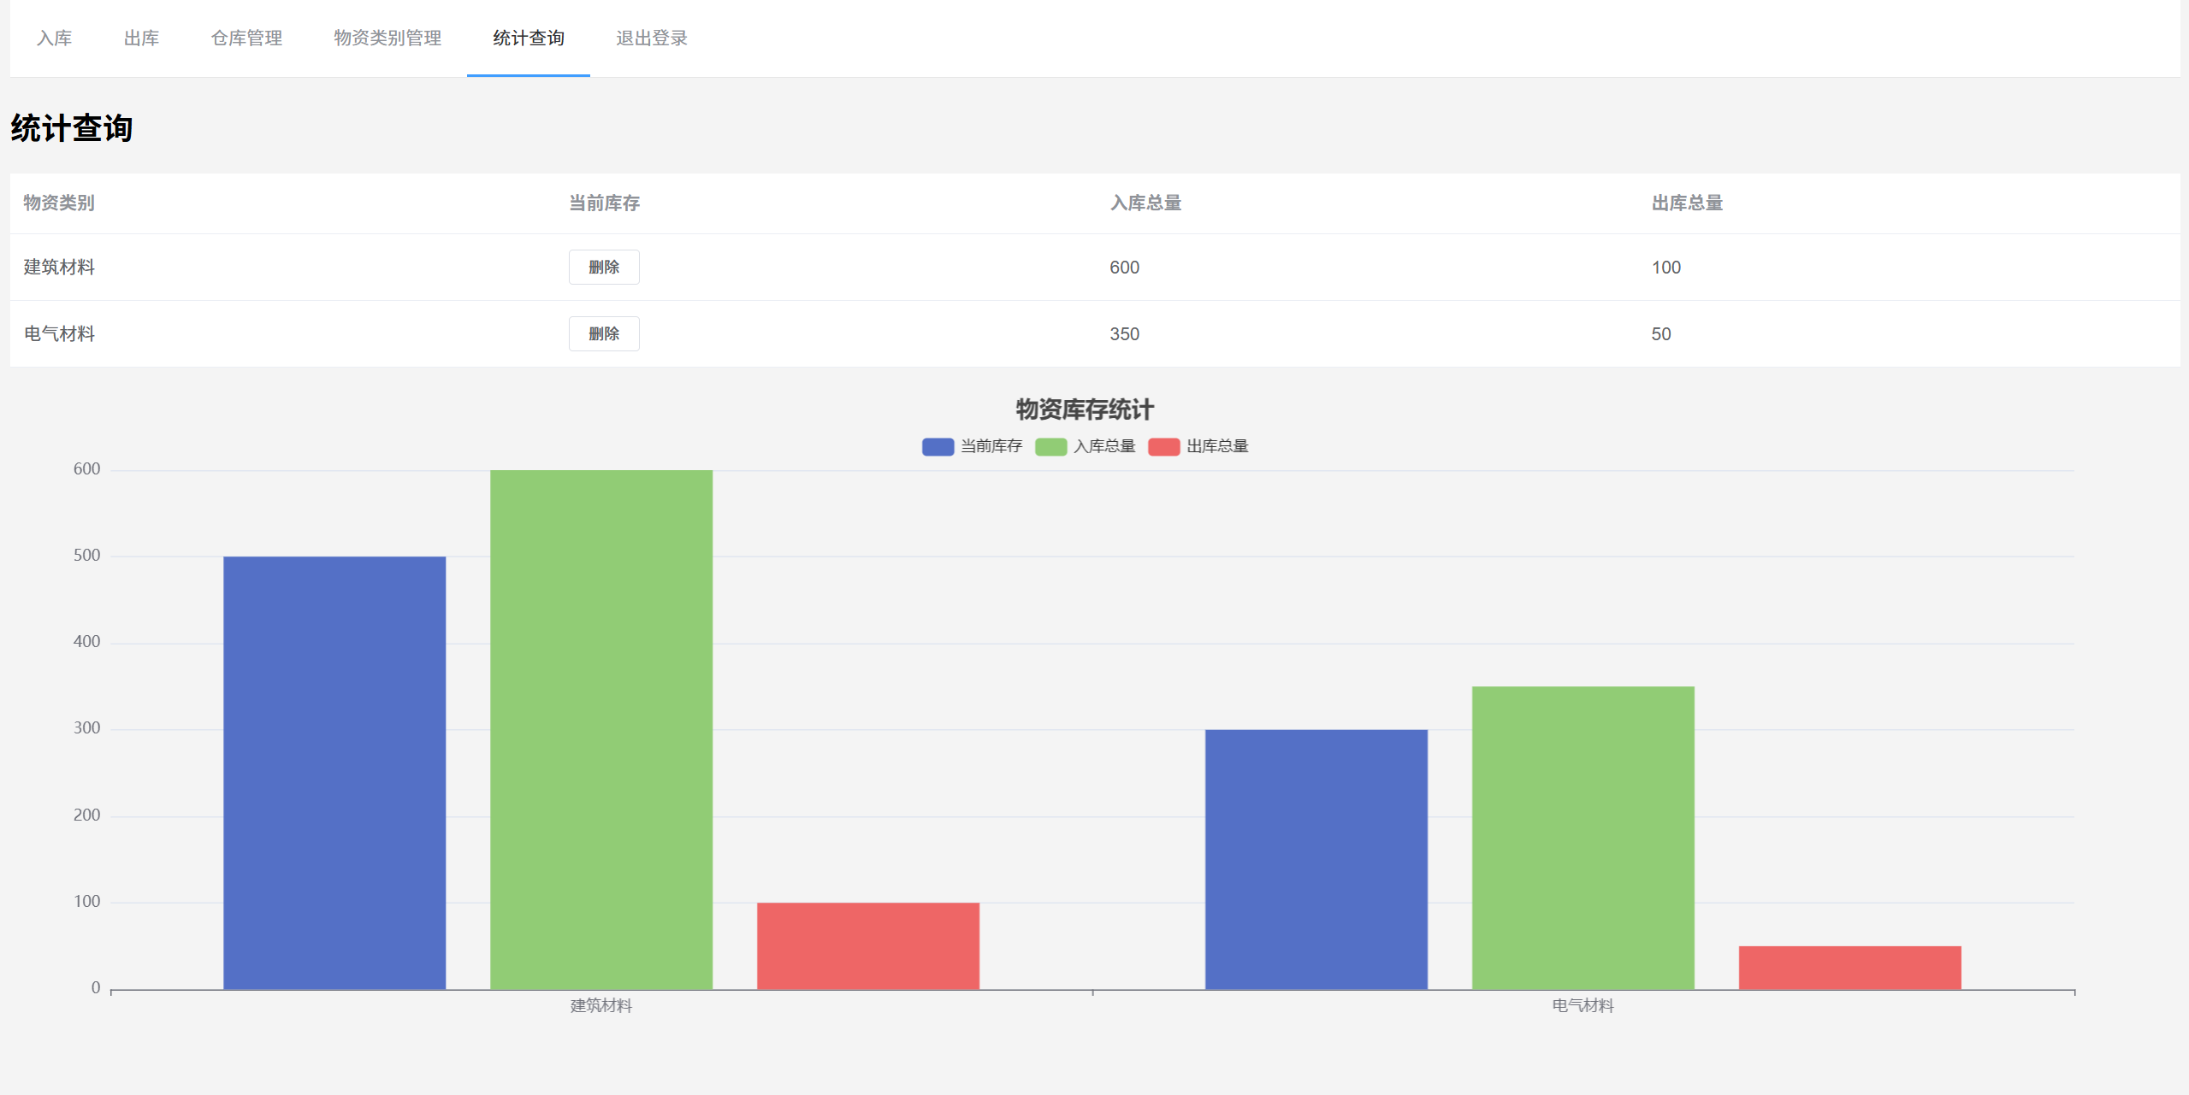
Task: Click the 入库总量 column header
Action: (1145, 203)
